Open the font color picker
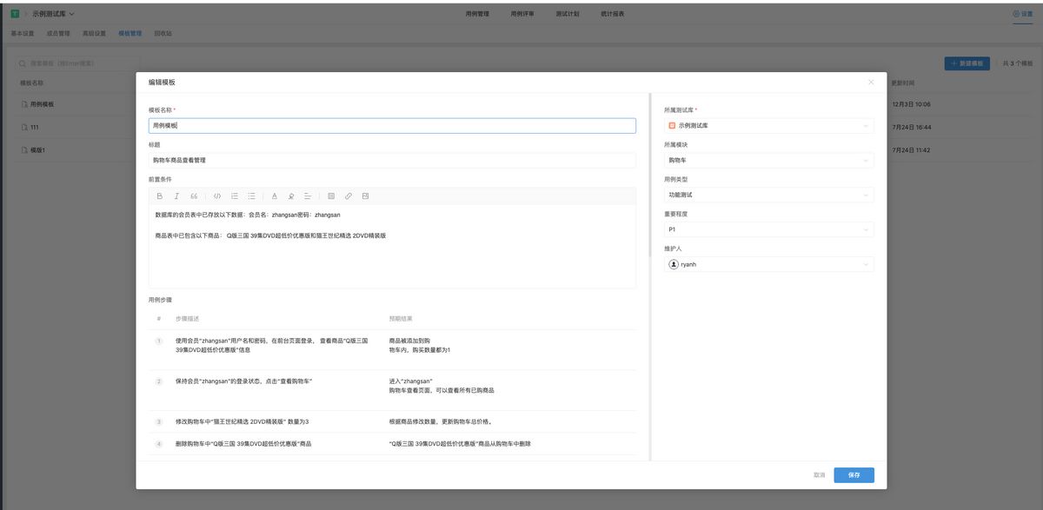The width and height of the screenshot is (1043, 510). [x=275, y=196]
